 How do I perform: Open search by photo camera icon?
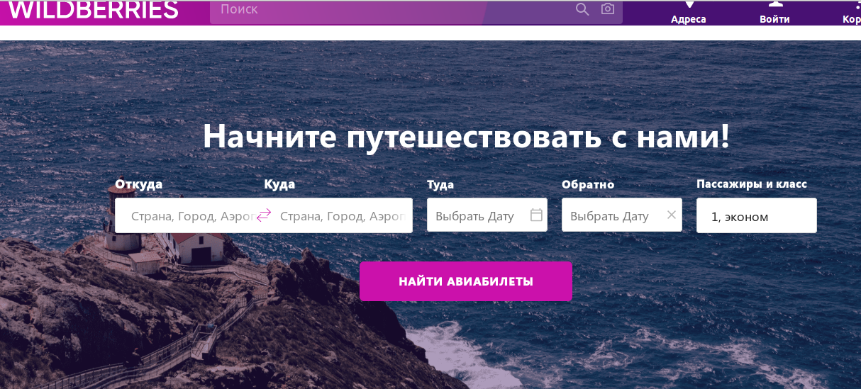click(x=607, y=9)
